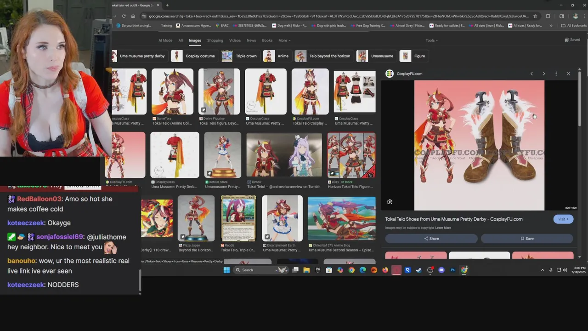Viewport: 588px width, 331px height.
Task: Search inside image with Lens icon
Action: [390, 202]
